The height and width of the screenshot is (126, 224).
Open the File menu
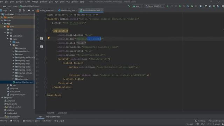[x=1, y=2]
